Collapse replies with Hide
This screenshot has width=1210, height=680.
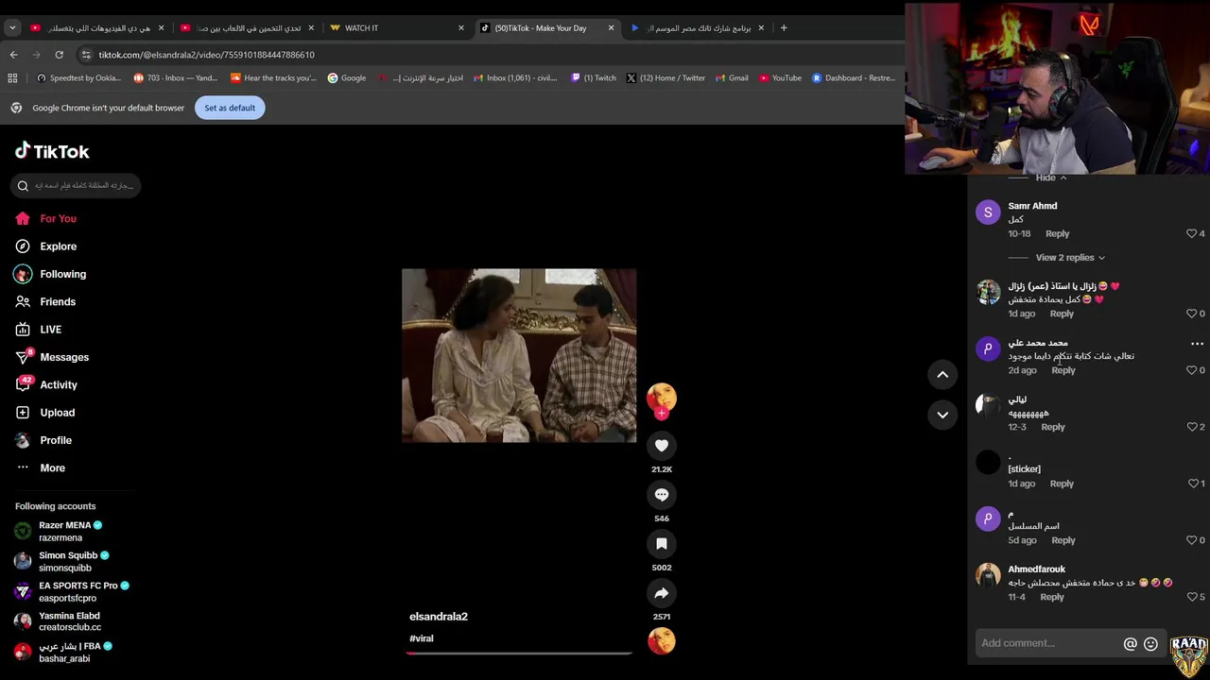coord(1050,178)
